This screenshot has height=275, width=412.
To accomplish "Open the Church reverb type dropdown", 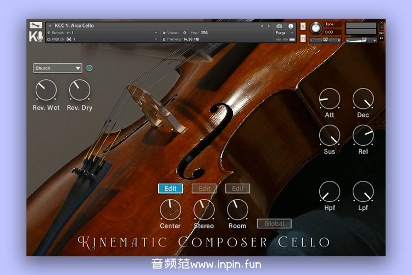I will [x=58, y=68].
